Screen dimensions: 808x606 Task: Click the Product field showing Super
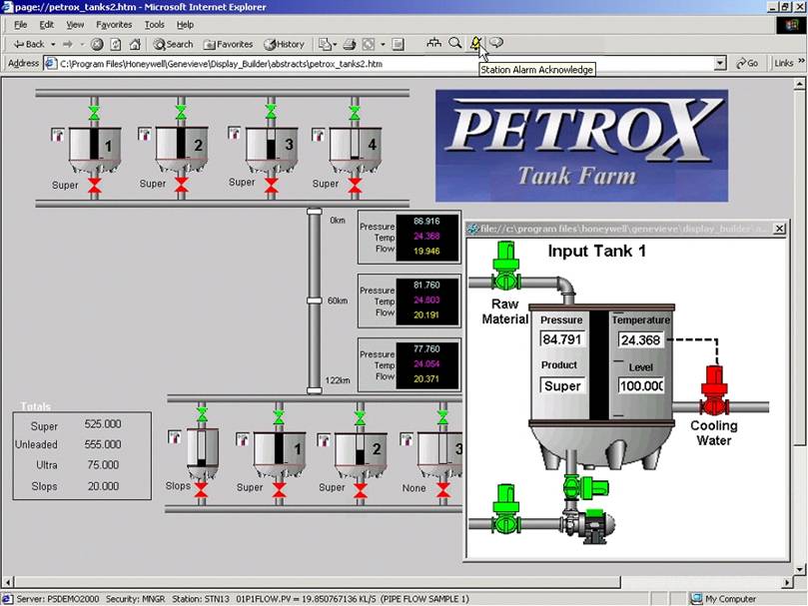click(x=562, y=386)
